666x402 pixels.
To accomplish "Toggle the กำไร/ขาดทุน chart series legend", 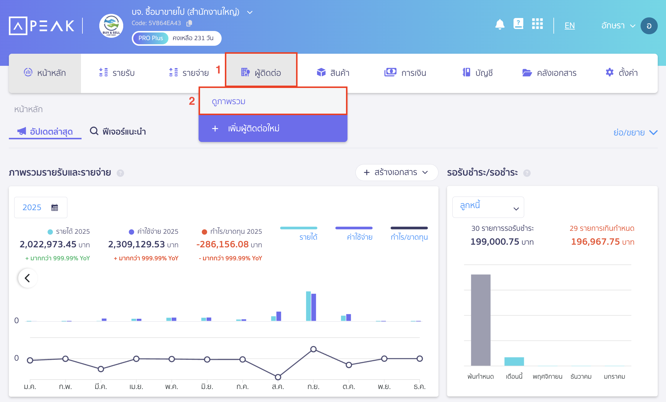I will coord(409,237).
